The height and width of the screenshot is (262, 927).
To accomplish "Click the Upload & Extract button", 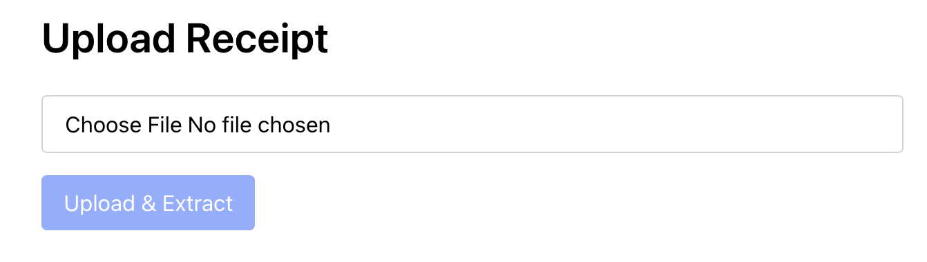I will (148, 203).
